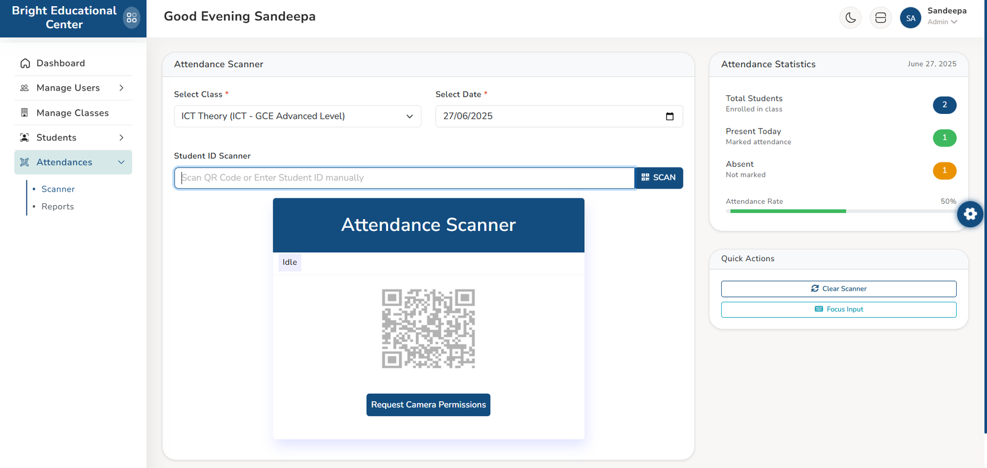Open the attendance Reports submenu item
Screen dimensions: 987x468
[57, 207]
